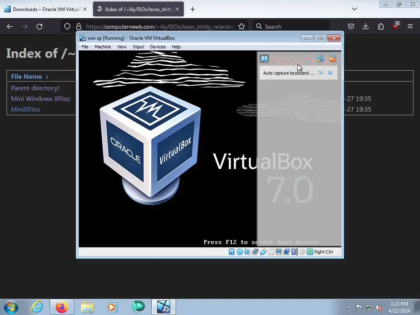420x315 pixels.
Task: Reload the current page in Firefox
Action: click(39, 27)
